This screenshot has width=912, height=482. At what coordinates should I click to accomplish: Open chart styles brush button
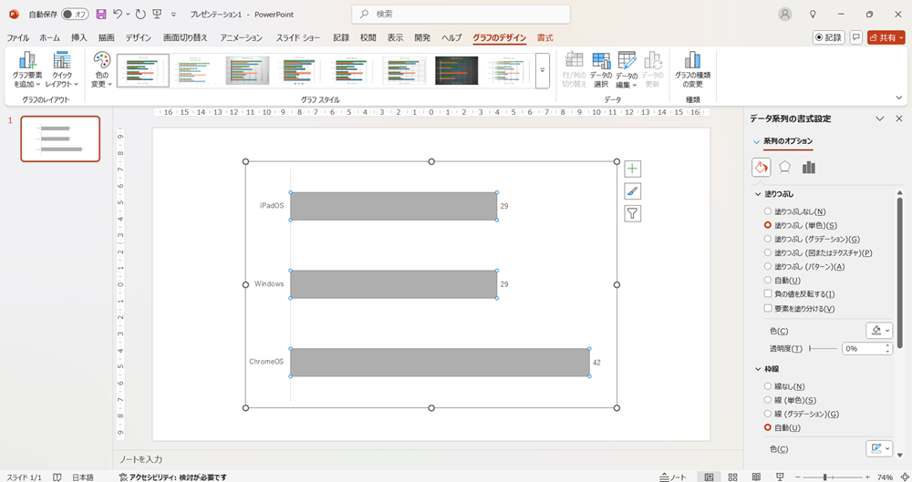[x=632, y=191]
